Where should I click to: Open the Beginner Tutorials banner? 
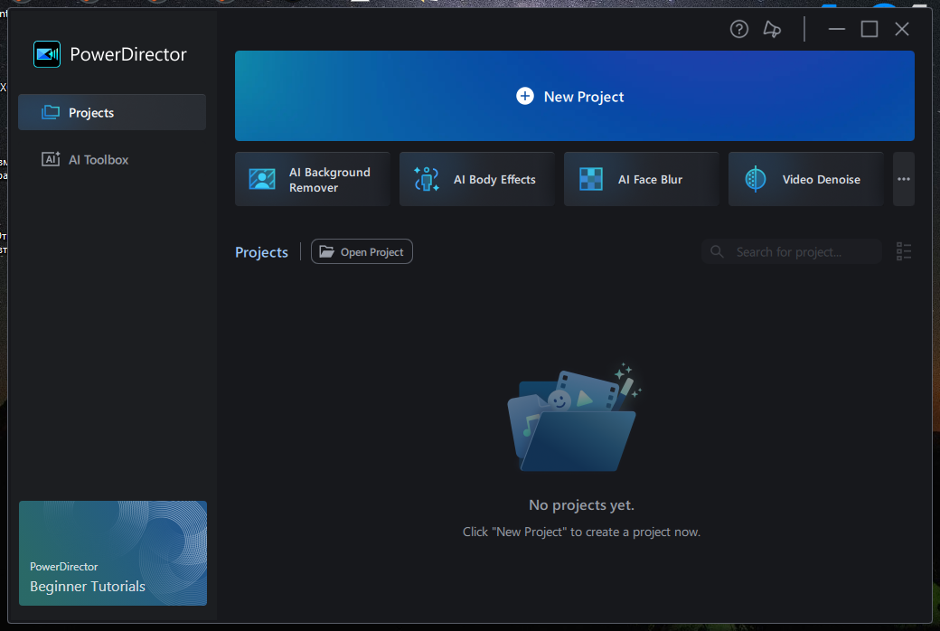pyautogui.click(x=113, y=553)
